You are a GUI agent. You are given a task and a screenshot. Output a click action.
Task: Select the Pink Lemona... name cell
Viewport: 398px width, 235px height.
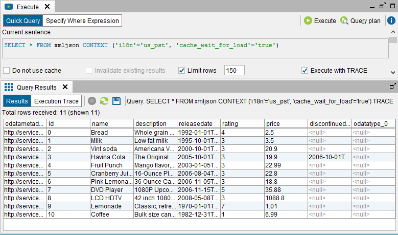tap(112, 182)
